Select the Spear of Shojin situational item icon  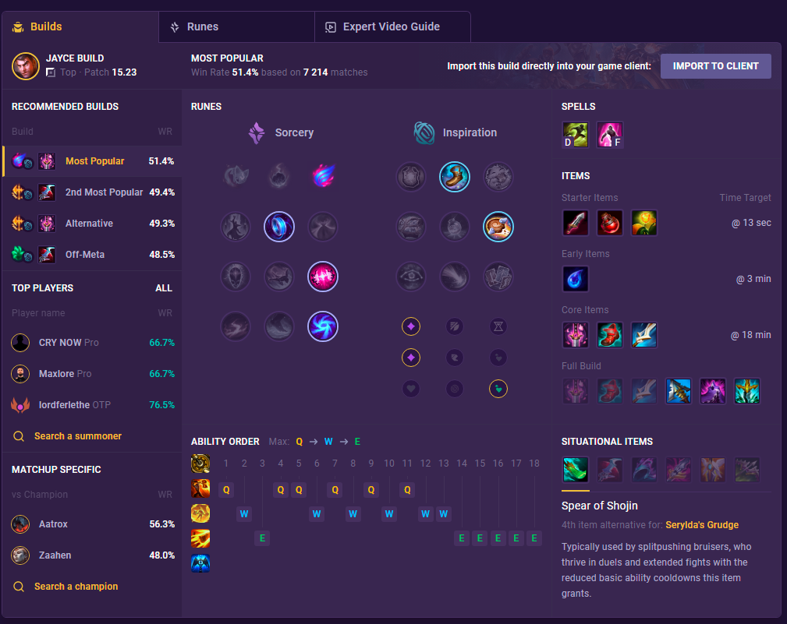coord(575,470)
